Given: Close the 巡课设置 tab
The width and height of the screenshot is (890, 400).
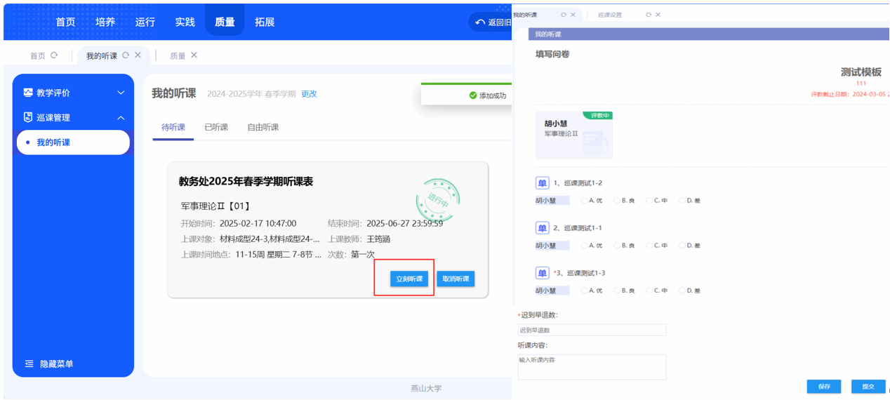Looking at the screenshot, I should point(658,15).
